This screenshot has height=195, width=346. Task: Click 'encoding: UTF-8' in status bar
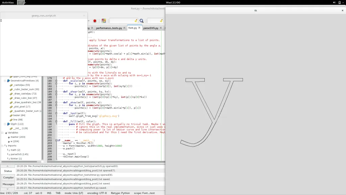[97, 193]
